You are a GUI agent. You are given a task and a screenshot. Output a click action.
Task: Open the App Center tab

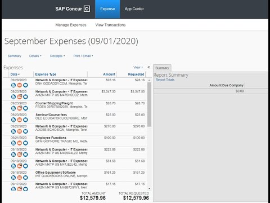coord(134,9)
